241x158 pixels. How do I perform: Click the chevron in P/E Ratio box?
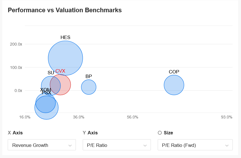pos(145,145)
